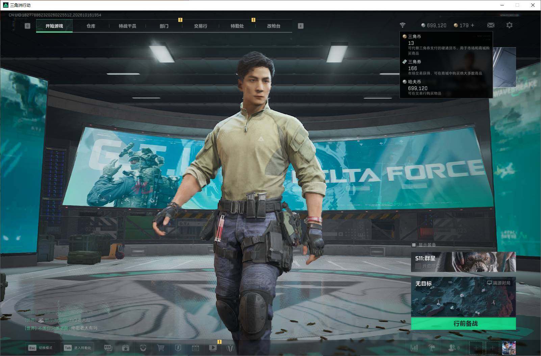Open the bar chart statistics icon
Image resolution: width=541 pixels, height=356 pixels.
(414, 348)
